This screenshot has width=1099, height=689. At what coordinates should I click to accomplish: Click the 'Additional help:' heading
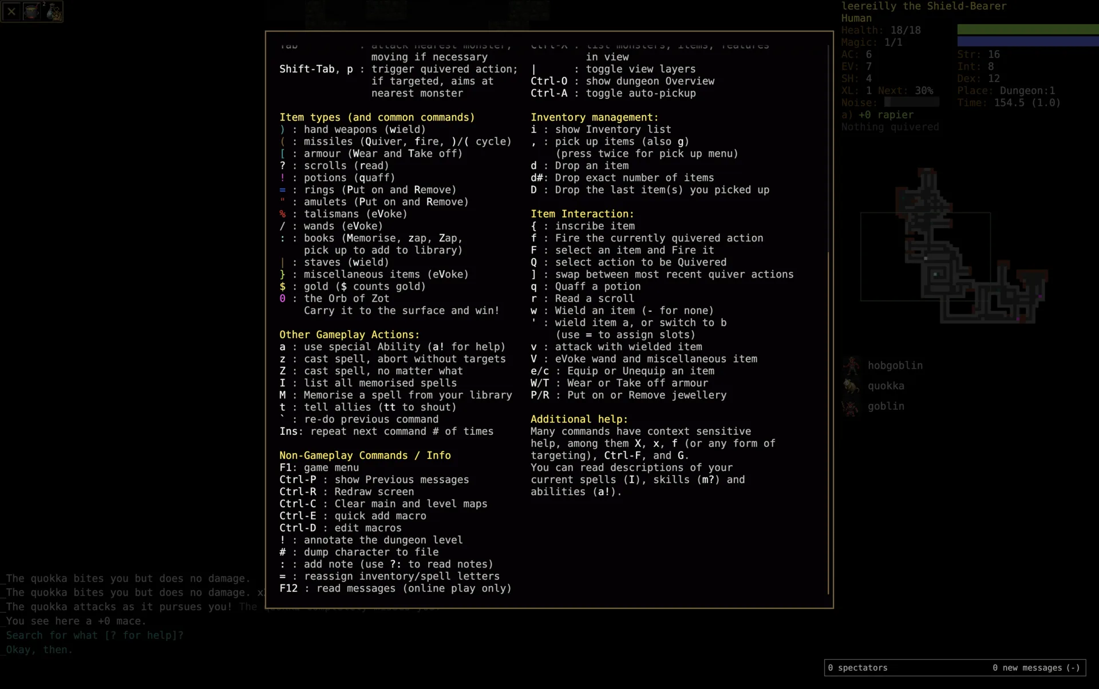(579, 419)
